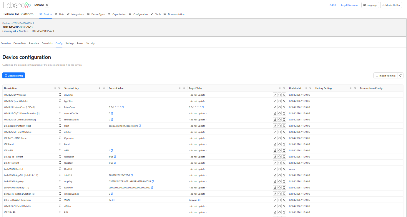Go to Organisation in the top navigation
The image size is (407, 217).
point(117,14)
